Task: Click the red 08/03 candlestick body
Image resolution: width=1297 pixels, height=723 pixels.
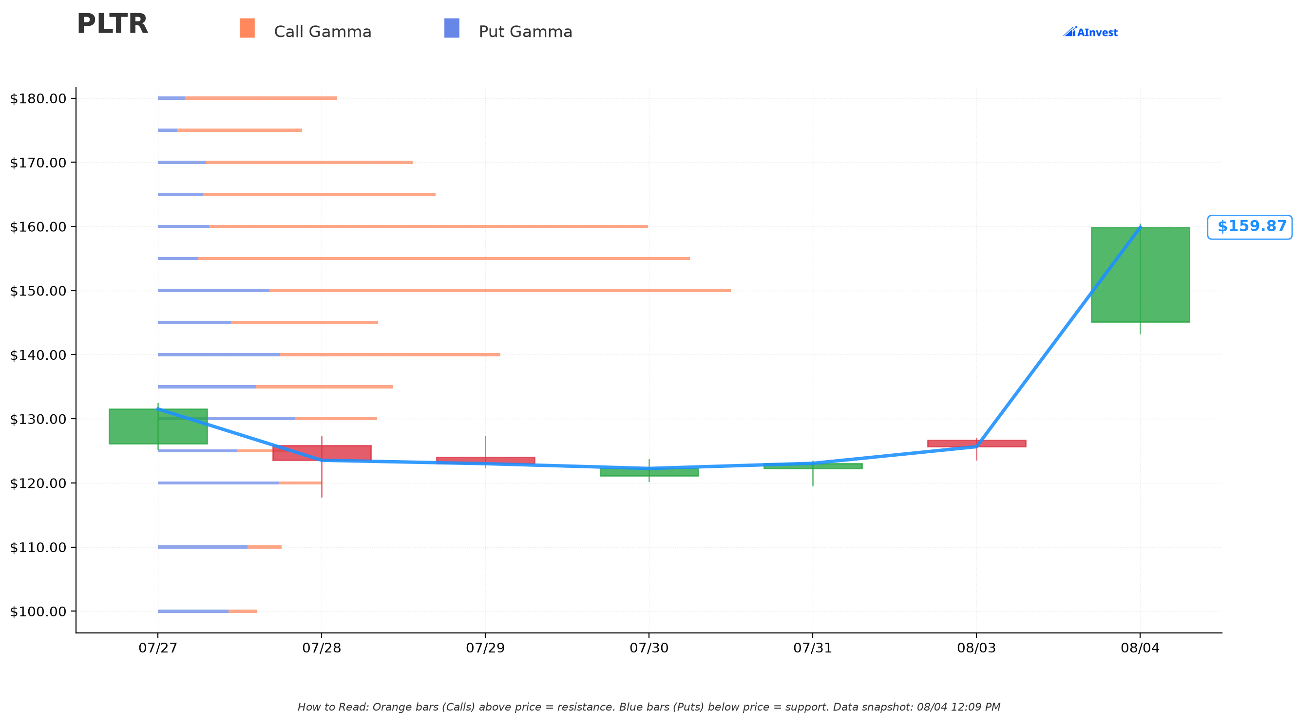Action: pyautogui.click(x=976, y=443)
